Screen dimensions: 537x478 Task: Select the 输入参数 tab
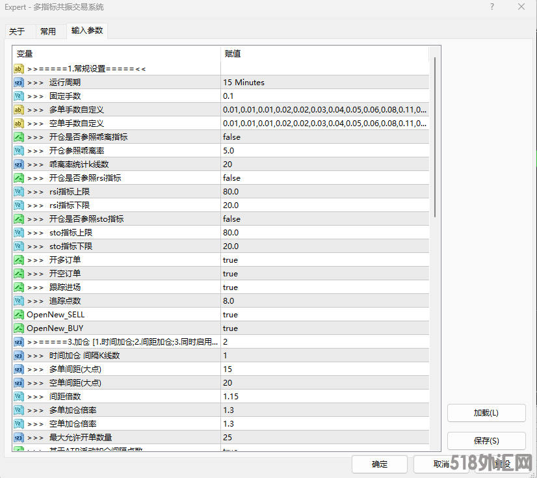tap(87, 31)
